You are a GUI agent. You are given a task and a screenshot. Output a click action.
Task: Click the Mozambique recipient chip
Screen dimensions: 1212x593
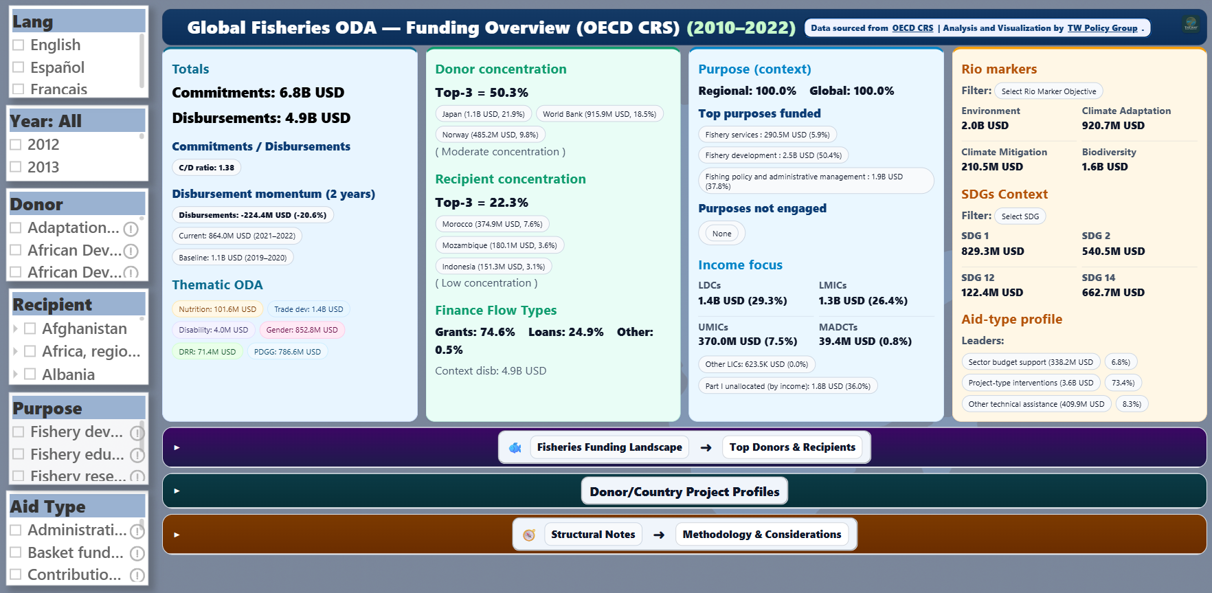coord(500,245)
